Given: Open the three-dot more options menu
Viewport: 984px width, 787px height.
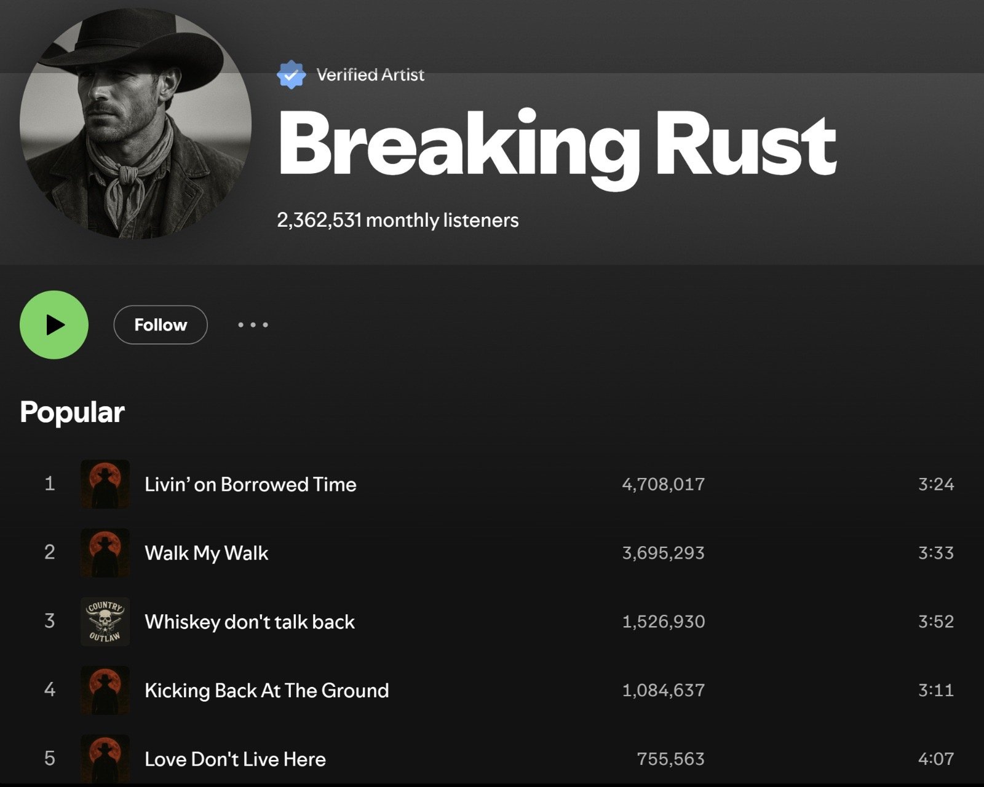Looking at the screenshot, I should click(253, 325).
